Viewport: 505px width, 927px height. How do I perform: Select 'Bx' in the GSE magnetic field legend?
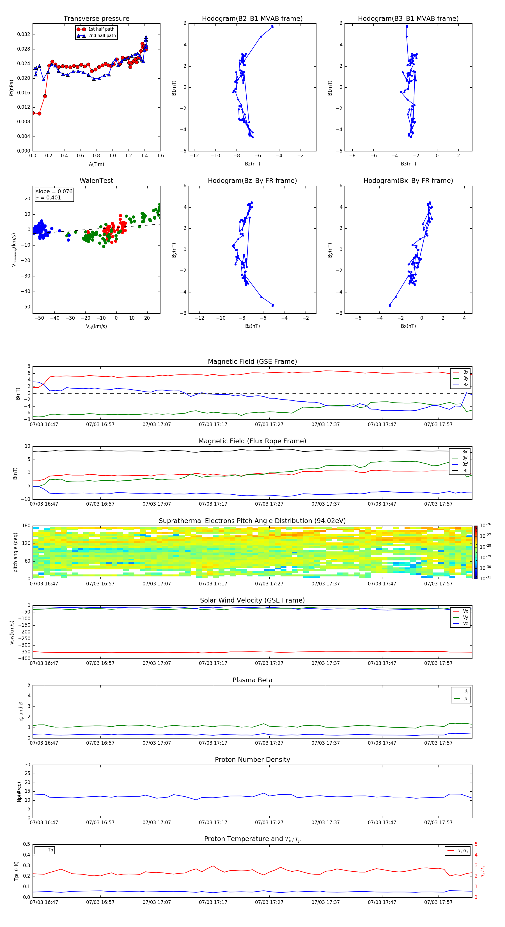click(x=460, y=372)
